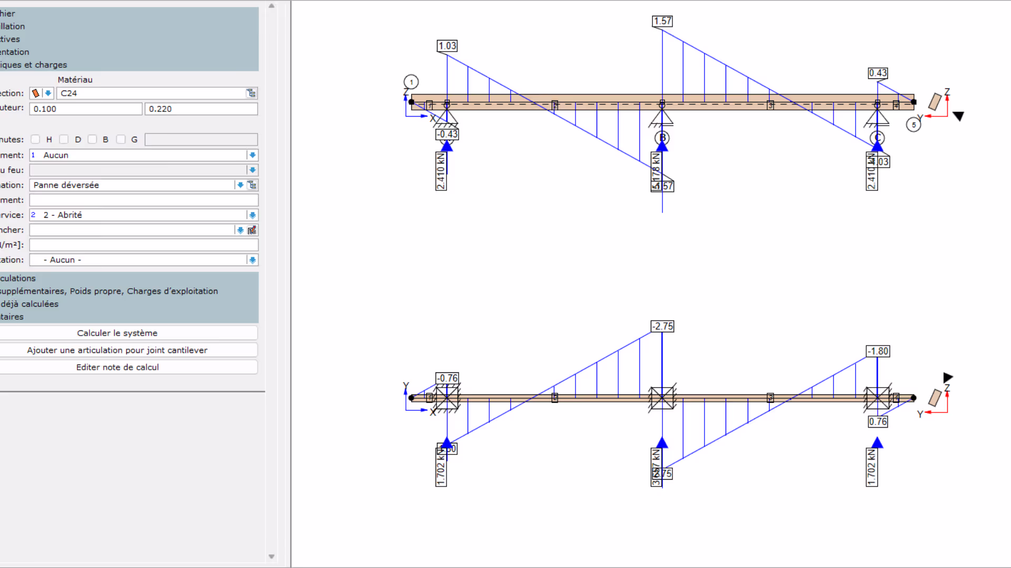Click the left panel scroll-down arrow
This screenshot has width=1011, height=568.
point(272,556)
